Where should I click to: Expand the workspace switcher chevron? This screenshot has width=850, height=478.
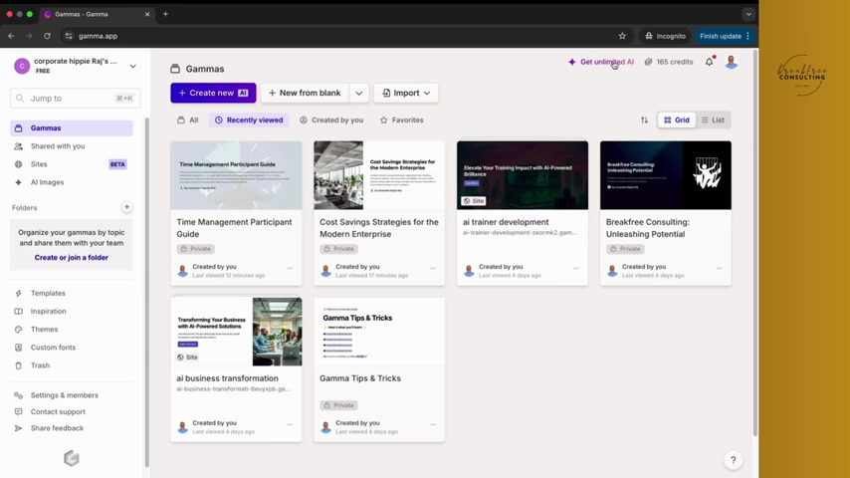tap(132, 66)
